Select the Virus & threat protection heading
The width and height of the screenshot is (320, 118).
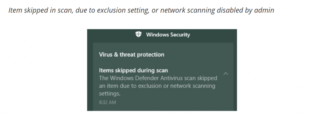point(132,55)
